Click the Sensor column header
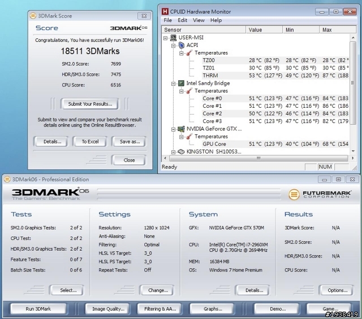 point(204,30)
